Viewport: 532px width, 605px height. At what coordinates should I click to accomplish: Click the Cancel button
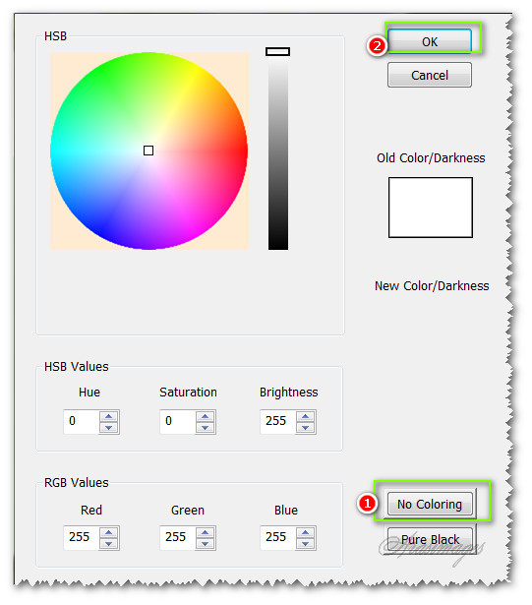click(x=430, y=75)
